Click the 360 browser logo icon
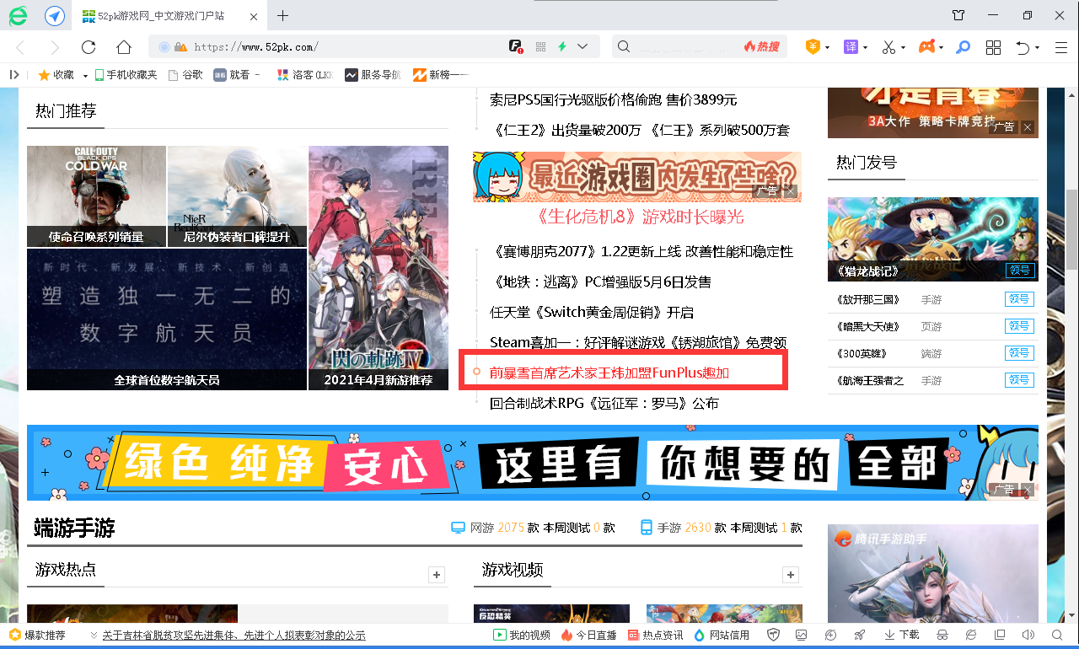 click(17, 16)
